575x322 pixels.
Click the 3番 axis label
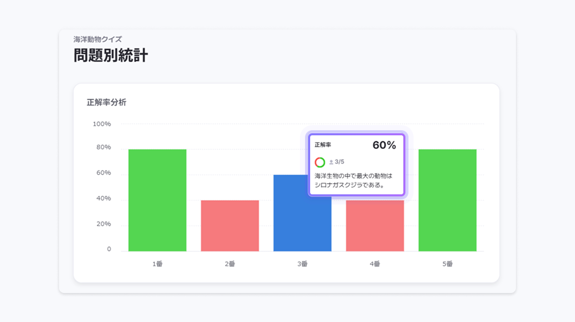303,264
